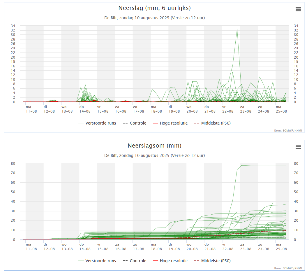Toggle Controle series in Neerslag legend
The image size is (307, 273).
pos(135,123)
